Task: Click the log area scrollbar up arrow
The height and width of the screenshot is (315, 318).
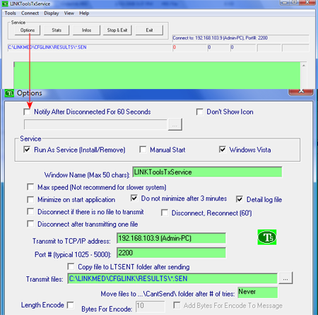Action: 304,66
